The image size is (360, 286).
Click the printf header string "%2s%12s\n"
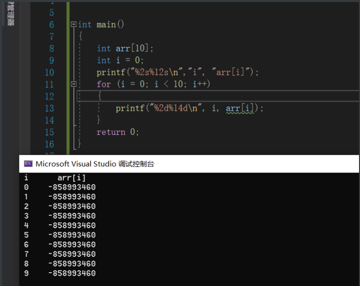coord(156,72)
